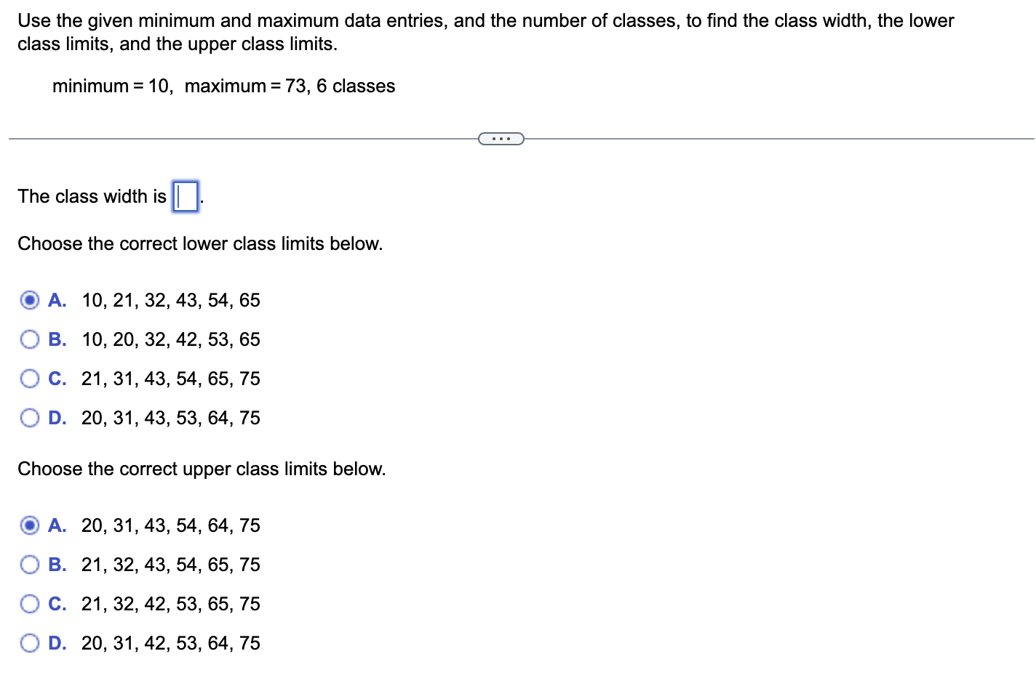Viewport: 1036px width, 683px height.
Task: Open the ellipsis options control on the divider
Action: coord(501,138)
